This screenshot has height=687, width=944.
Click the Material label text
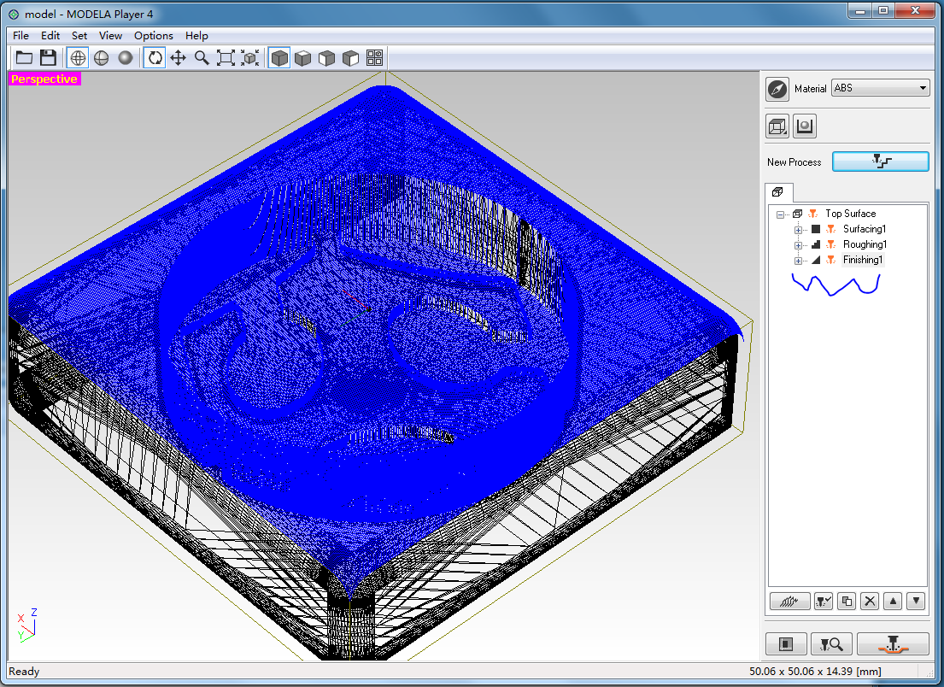tap(810, 89)
